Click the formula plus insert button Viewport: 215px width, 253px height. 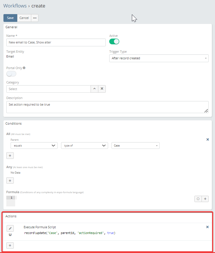tap(205, 199)
